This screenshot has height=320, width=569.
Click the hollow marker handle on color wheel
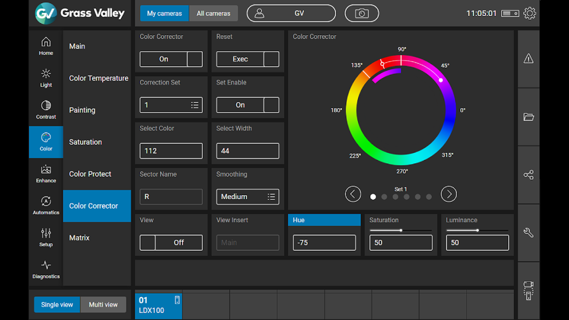pos(382,64)
